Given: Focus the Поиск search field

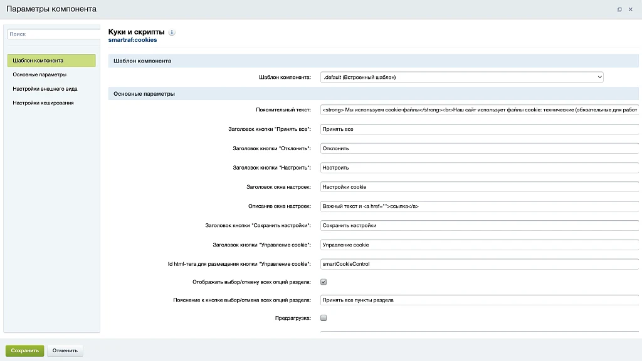Looking at the screenshot, I should pyautogui.click(x=54, y=34).
